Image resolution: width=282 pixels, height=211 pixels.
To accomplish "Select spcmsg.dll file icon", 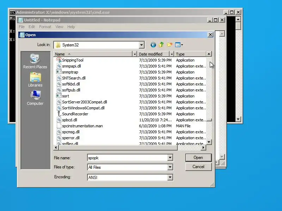I will point(59,132).
